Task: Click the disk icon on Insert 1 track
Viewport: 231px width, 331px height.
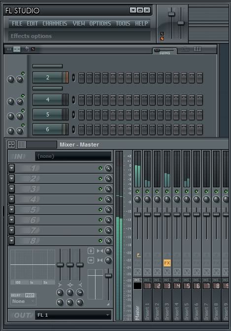Action: click(148, 272)
